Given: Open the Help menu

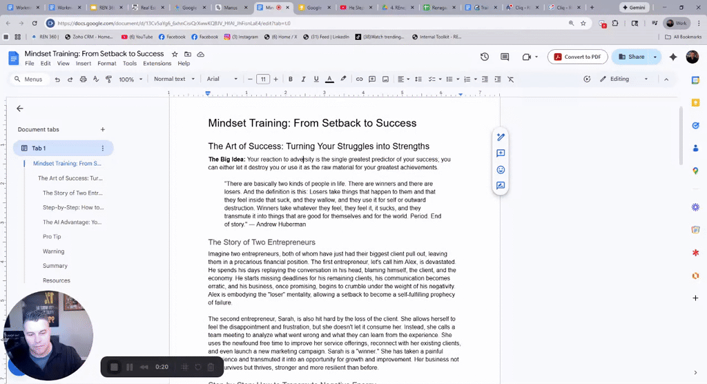Looking at the screenshot, I should click(x=184, y=64).
